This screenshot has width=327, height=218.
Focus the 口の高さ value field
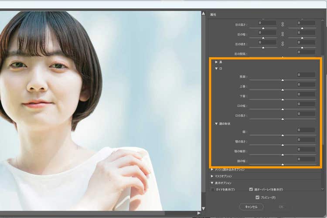click(x=306, y=114)
